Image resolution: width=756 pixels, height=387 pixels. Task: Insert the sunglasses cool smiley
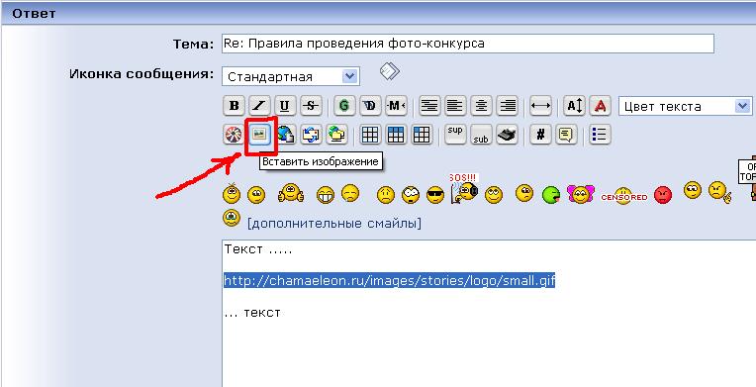435,195
